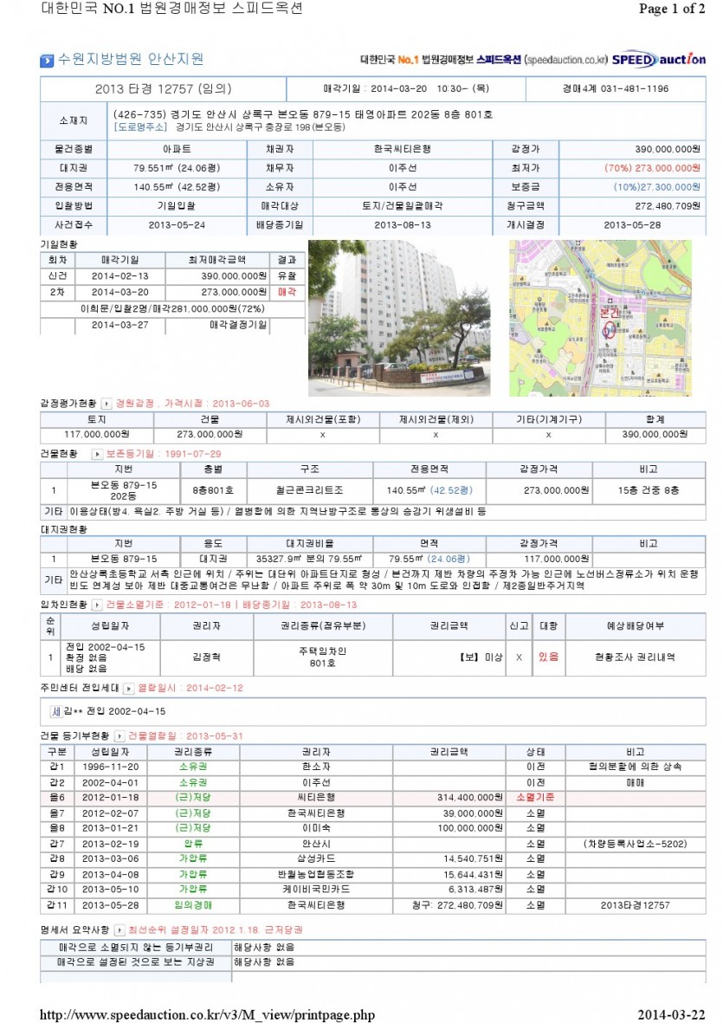Click blue (42.52평) in 건물현황 table
Image resolution: width=723 pixels, height=1023 pixels.
click(x=451, y=490)
